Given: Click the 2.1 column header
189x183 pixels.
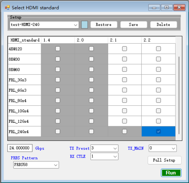Looking at the screenshot, I should 125,40.
